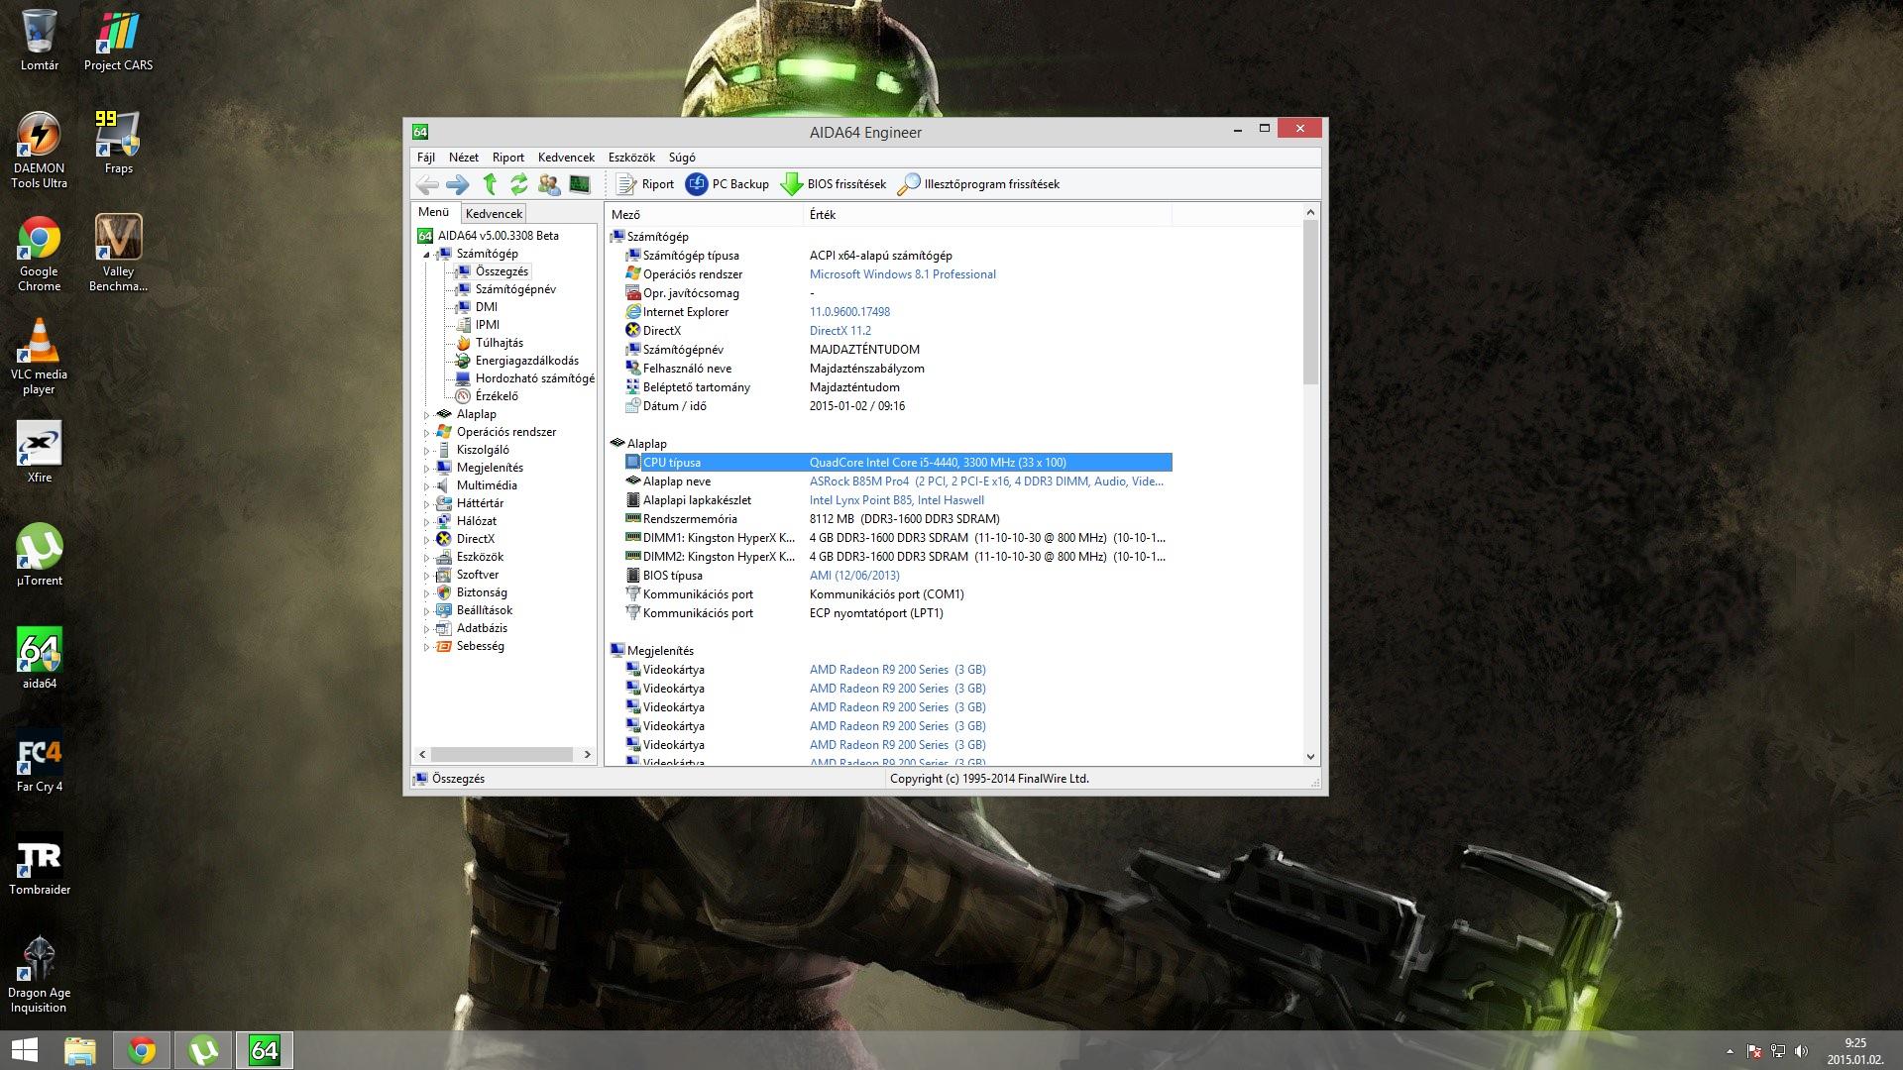Viewport: 1903px width, 1070px height.
Task: Open the Riport menu
Action: click(x=508, y=158)
